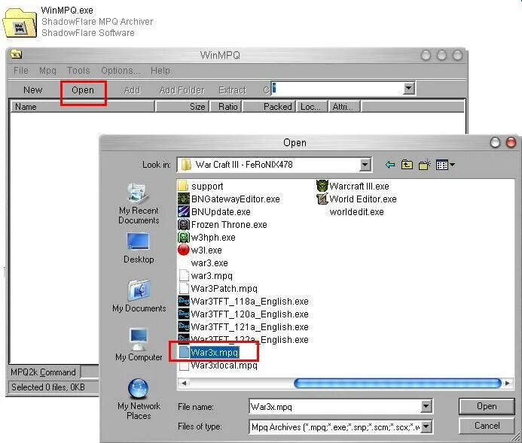The width and height of the screenshot is (522, 443).
Task: Click the left scroll arrow of file list
Action: pyautogui.click(x=184, y=383)
